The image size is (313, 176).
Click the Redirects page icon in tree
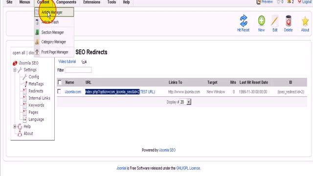click(x=25, y=91)
